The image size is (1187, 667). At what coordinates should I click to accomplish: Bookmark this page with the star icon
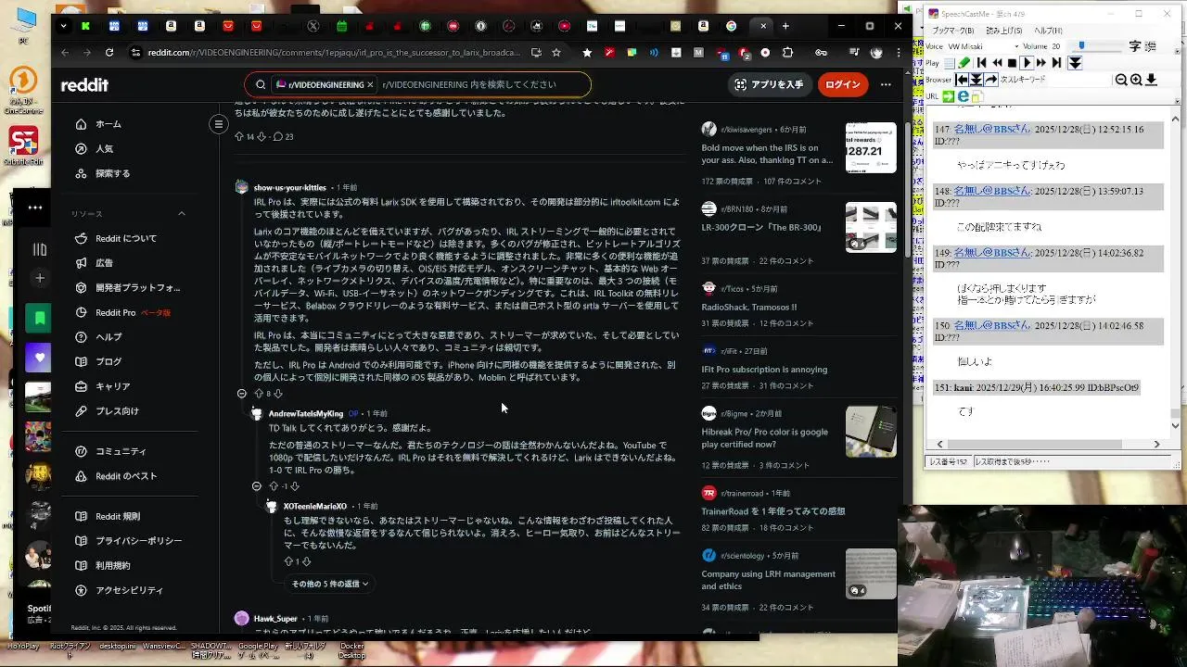point(555,53)
